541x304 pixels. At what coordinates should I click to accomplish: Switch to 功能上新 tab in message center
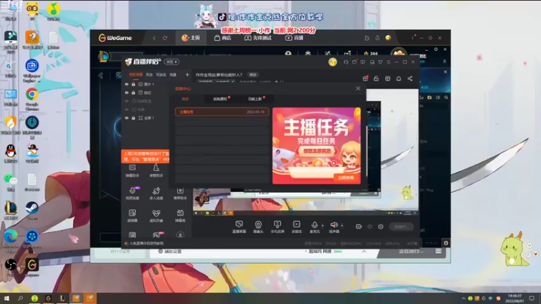coord(255,99)
